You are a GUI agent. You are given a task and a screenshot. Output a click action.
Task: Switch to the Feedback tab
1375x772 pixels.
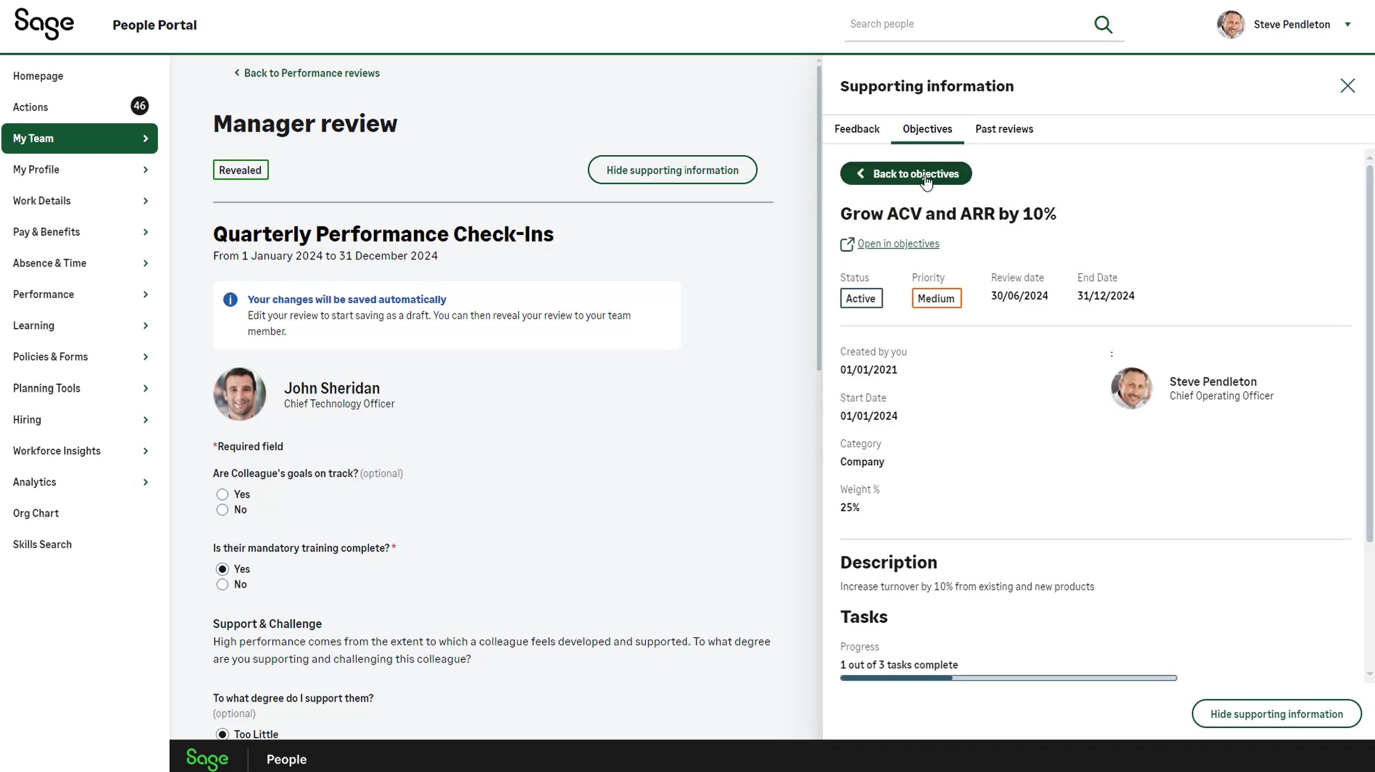[x=856, y=129]
